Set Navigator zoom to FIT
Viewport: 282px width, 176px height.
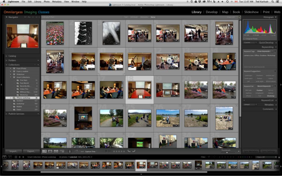tap(25, 17)
